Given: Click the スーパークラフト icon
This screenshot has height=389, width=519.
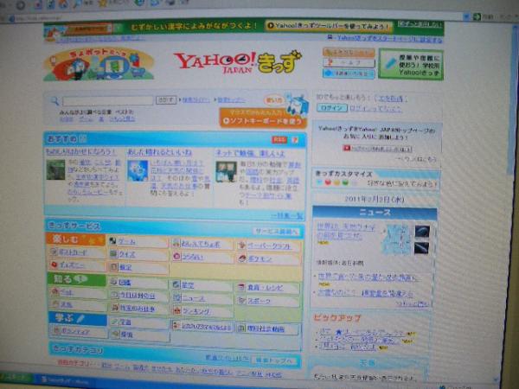Looking at the screenshot, I should click(241, 246).
